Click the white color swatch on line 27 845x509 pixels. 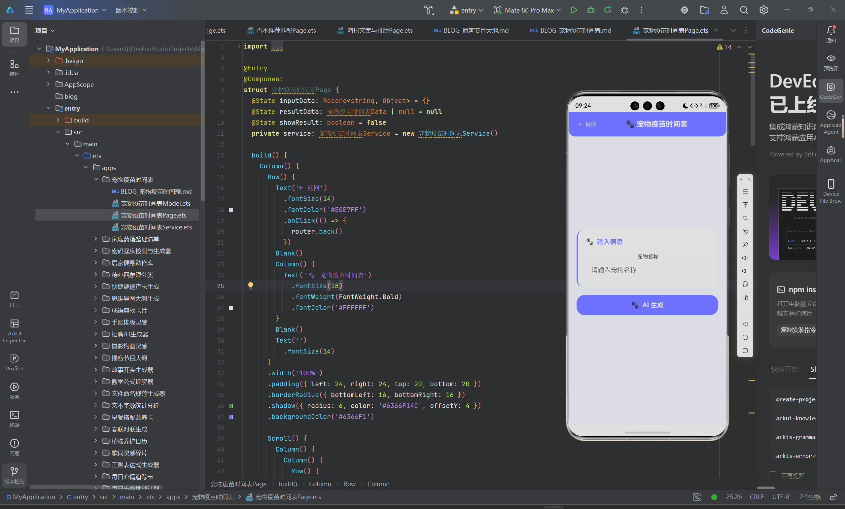(231, 308)
